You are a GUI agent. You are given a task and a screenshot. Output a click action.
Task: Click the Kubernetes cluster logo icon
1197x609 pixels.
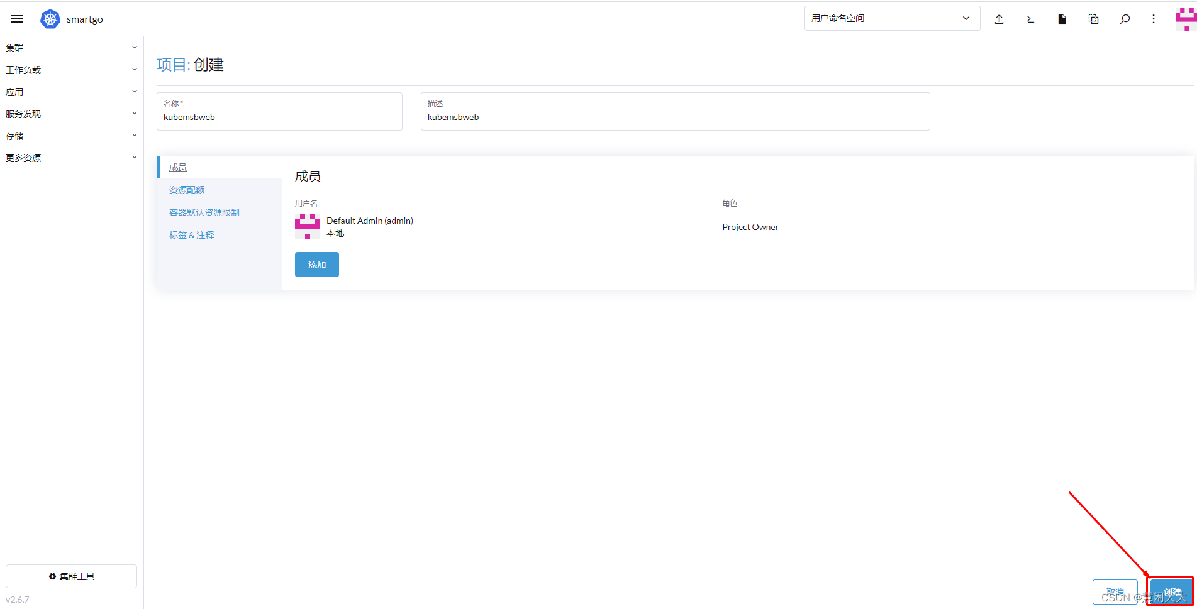[x=50, y=19]
